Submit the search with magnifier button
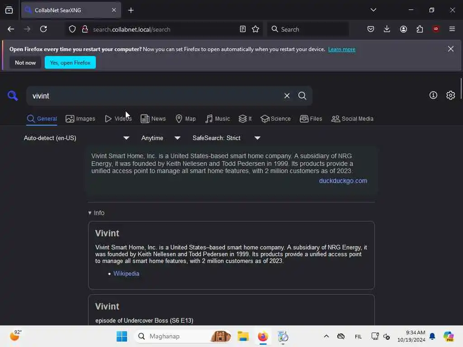Image resolution: width=463 pixels, height=347 pixels. tap(302, 96)
